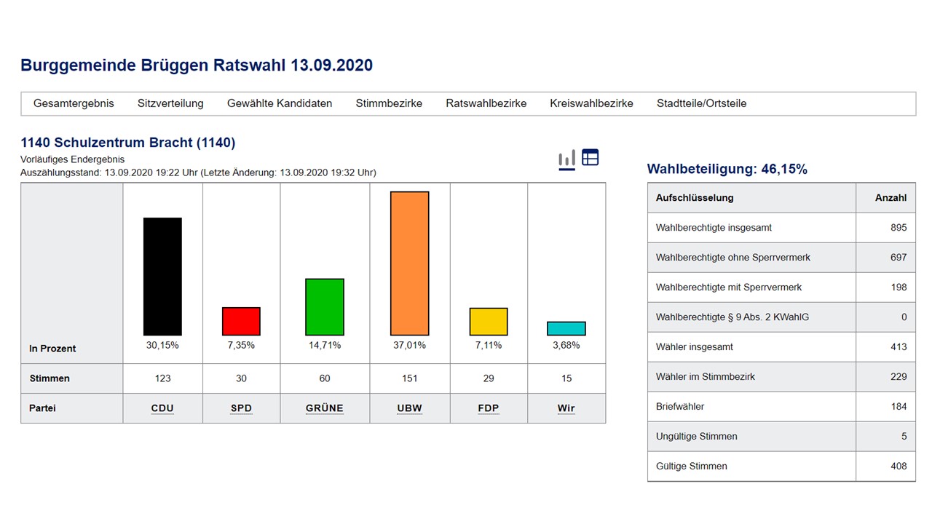Go to Gewählte Kandidaten tab
This screenshot has height=524, width=932.
click(280, 103)
